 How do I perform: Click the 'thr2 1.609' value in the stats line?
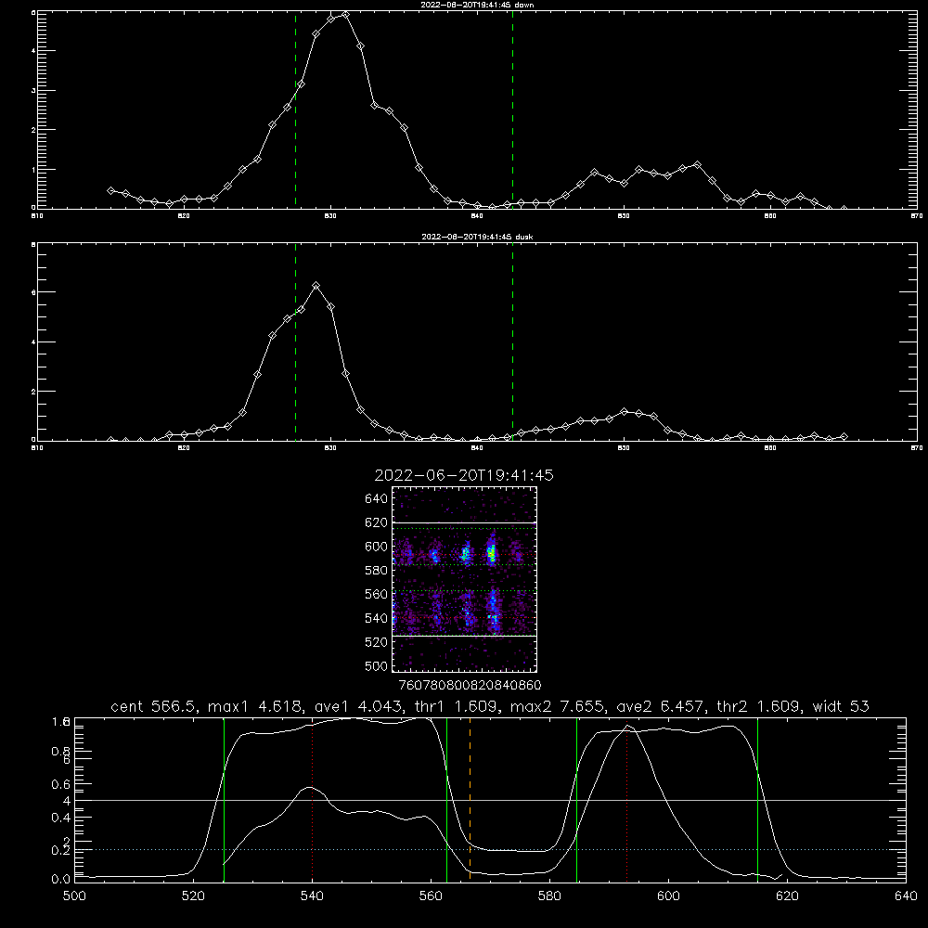pos(759,706)
